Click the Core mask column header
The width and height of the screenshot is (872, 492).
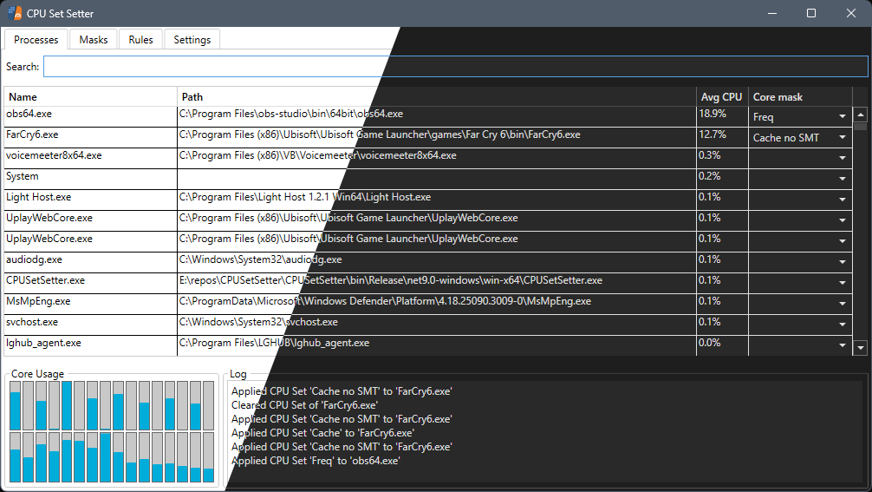point(799,97)
